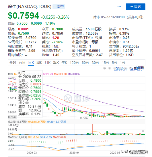
Task: Click the 盘后 price 0.7500
Action: (x=22, y=23)
